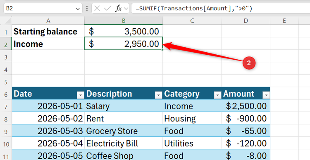Select the 2026-05-04 date cell
The width and height of the screenshot is (310, 160).
(48, 143)
